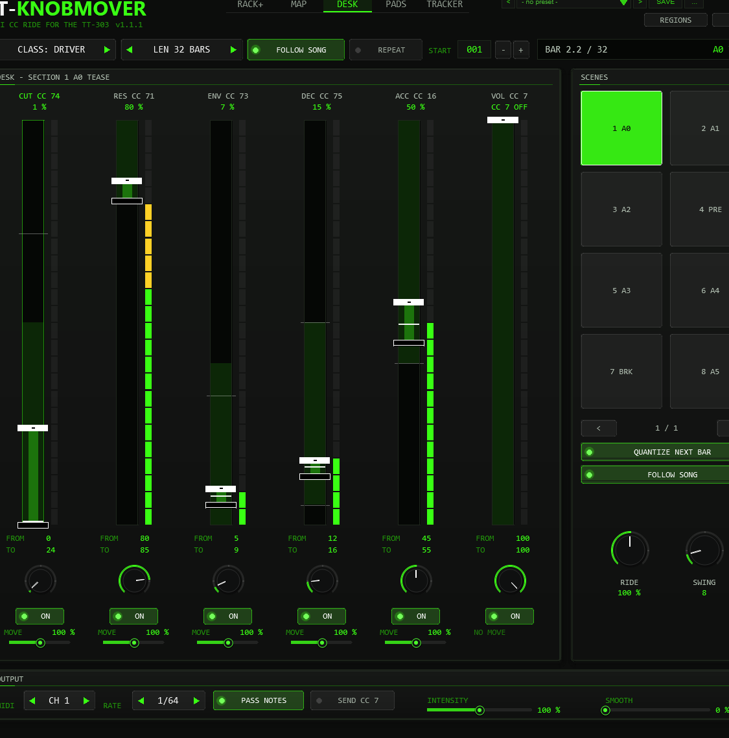This screenshot has height=738, width=729.
Task: Click the knob under the DEC fader
Action: pos(322,580)
